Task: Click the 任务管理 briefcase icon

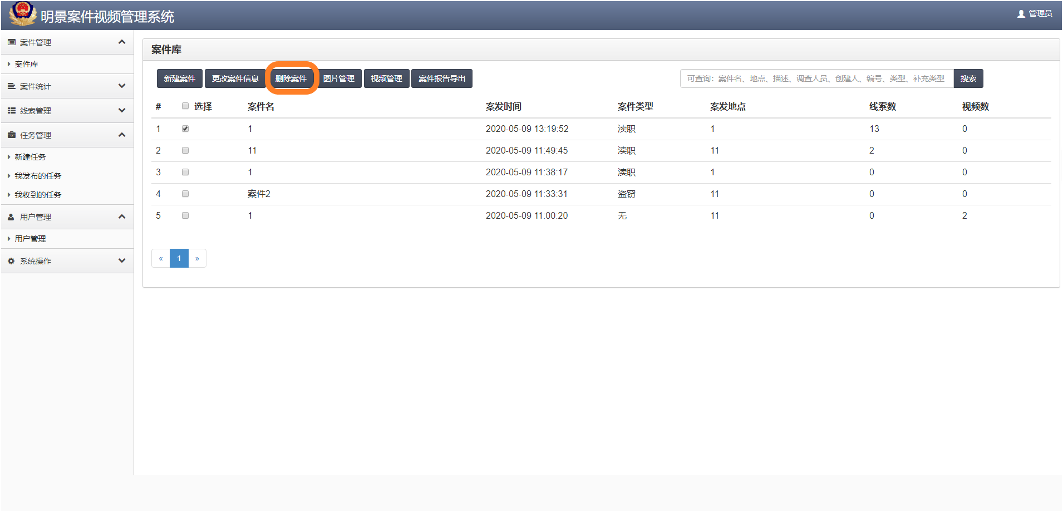Action: tap(10, 135)
